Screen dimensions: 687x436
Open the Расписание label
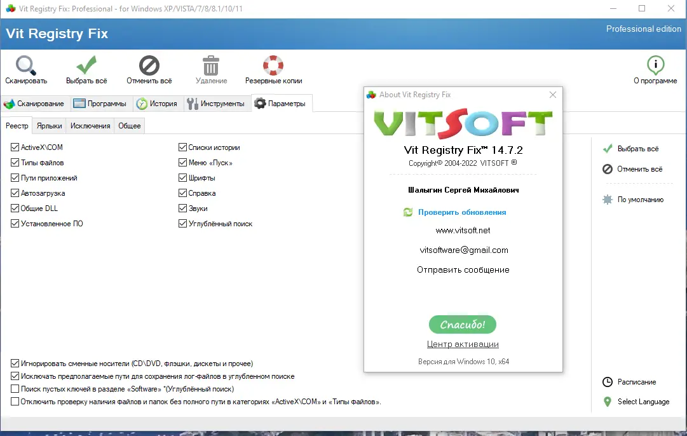click(637, 382)
